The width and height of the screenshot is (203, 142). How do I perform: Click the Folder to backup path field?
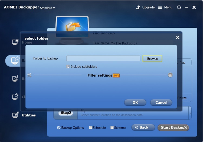(x=103, y=58)
